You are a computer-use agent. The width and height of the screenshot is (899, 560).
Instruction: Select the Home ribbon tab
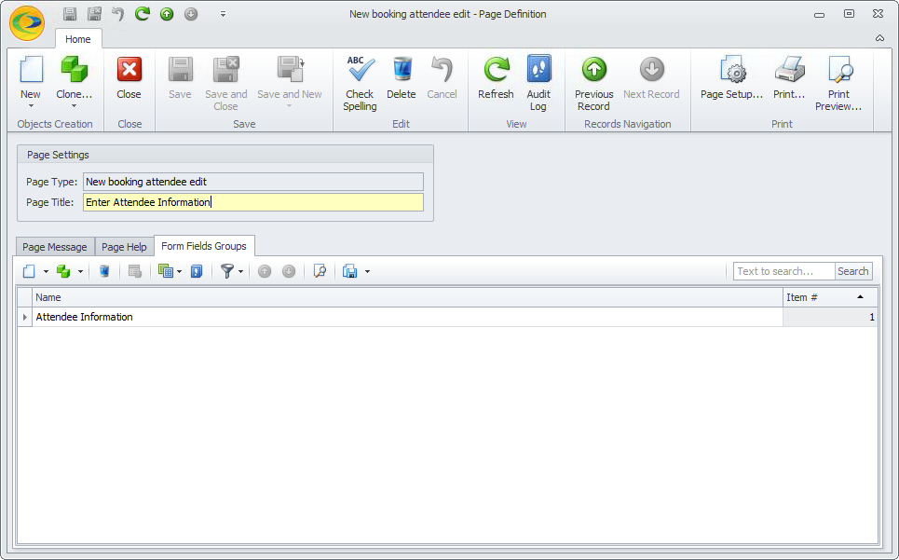pos(78,39)
